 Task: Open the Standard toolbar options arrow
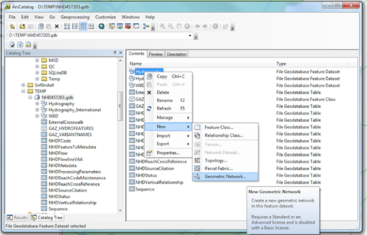click(153, 28)
